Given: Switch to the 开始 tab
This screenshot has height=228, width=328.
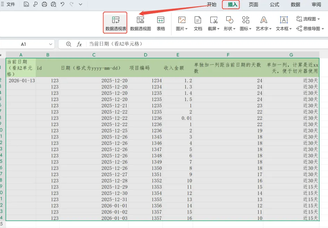Looking at the screenshot, I should [x=211, y=5].
